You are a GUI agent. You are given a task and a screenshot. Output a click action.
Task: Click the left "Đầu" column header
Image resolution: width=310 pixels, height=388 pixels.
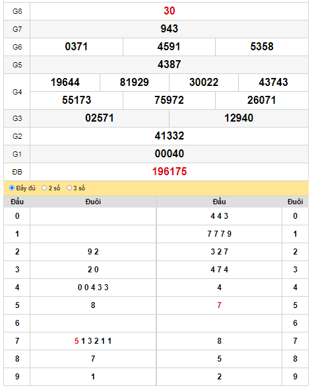17,202
